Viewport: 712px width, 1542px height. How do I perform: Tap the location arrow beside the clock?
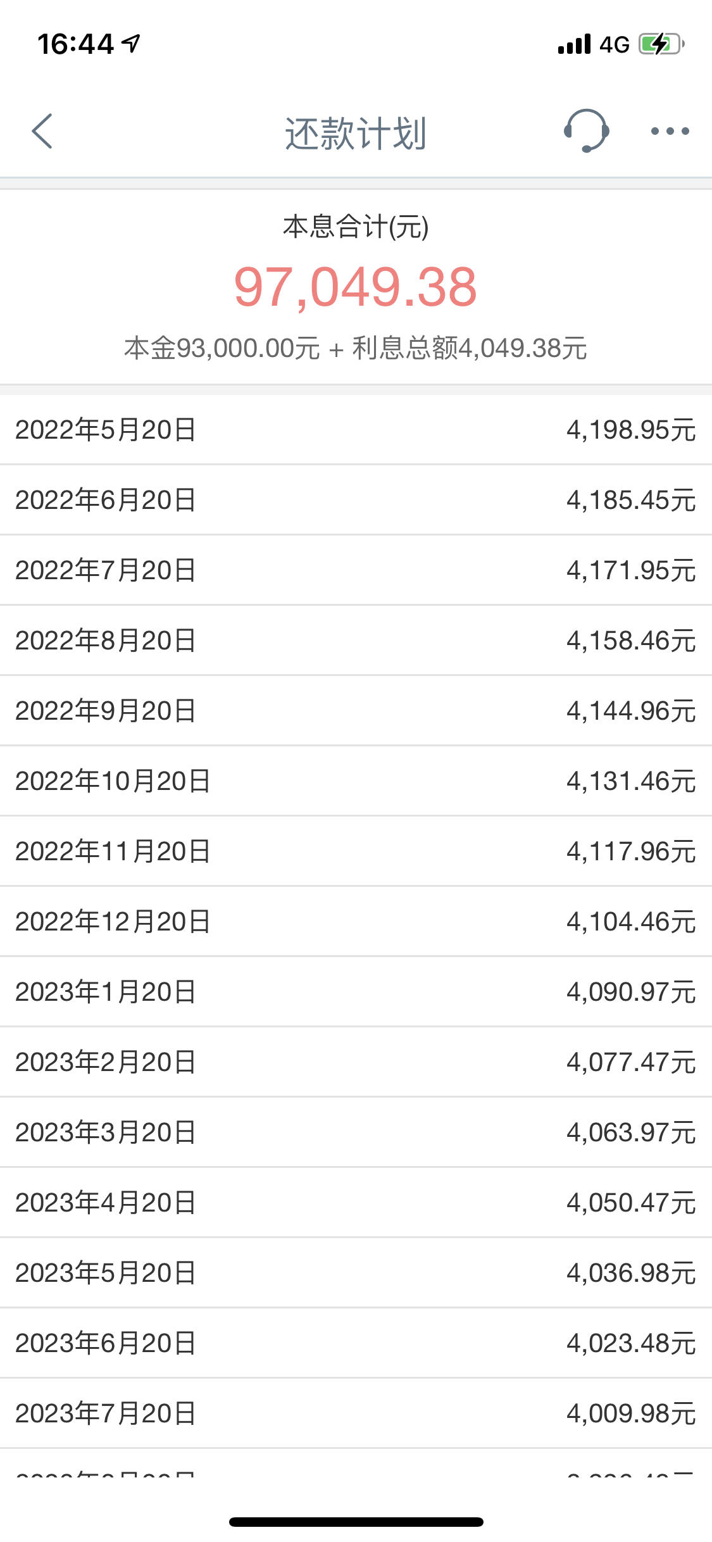[x=131, y=43]
